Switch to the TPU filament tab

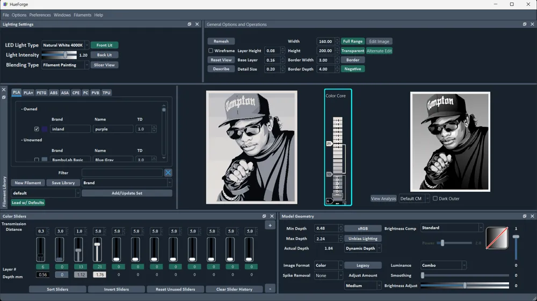106,93
